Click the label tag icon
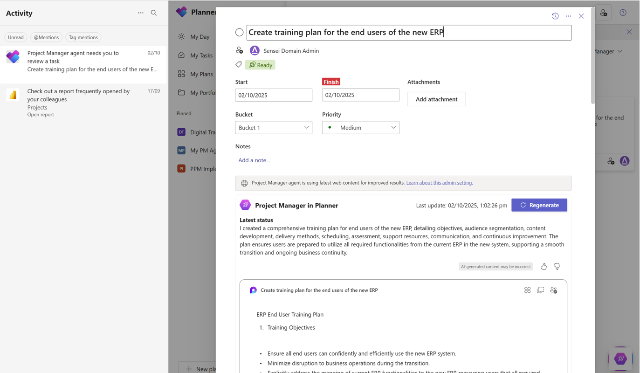Image resolution: width=640 pixels, height=373 pixels. tap(239, 65)
